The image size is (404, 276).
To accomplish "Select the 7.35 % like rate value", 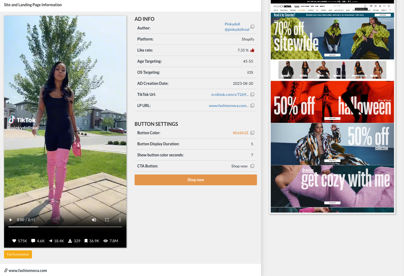I will point(243,50).
